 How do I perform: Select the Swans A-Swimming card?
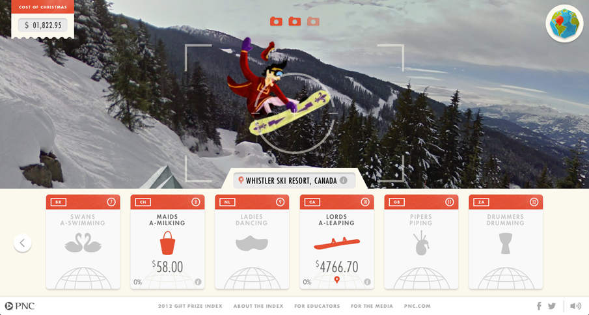[83, 242]
